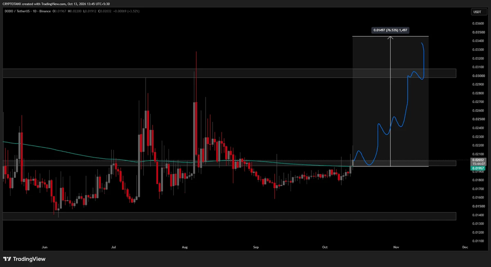Image resolution: width=491 pixels, height=267 pixels.
Task: Click the 0.01800 price scale label
Action: (x=478, y=180)
